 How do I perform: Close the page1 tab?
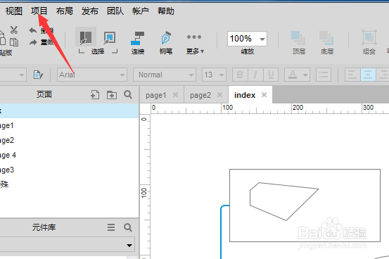click(x=175, y=94)
